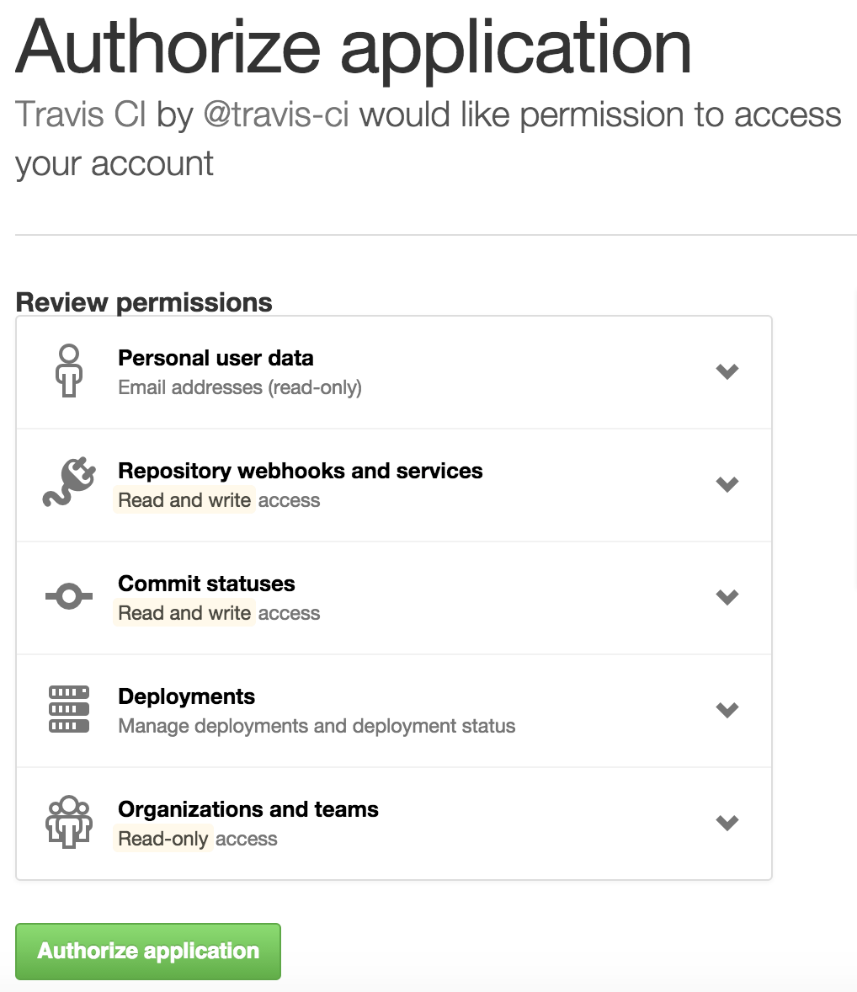The image size is (857, 992).
Task: Expand the Deployments permission chevron
Action: pos(727,710)
